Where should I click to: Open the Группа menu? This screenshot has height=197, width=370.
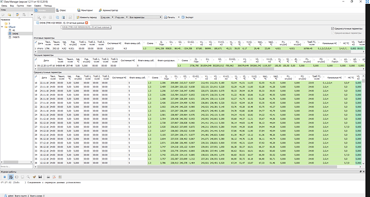click(20, 6)
